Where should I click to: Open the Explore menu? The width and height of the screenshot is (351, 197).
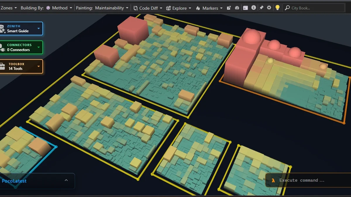point(179,8)
